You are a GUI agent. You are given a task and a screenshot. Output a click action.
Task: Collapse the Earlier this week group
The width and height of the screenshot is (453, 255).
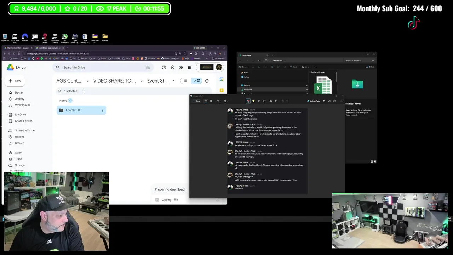pyautogui.click(x=310, y=72)
